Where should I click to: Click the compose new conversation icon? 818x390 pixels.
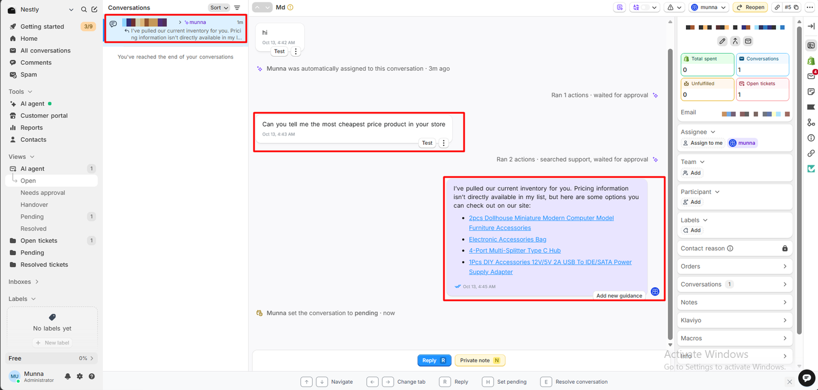(x=94, y=10)
